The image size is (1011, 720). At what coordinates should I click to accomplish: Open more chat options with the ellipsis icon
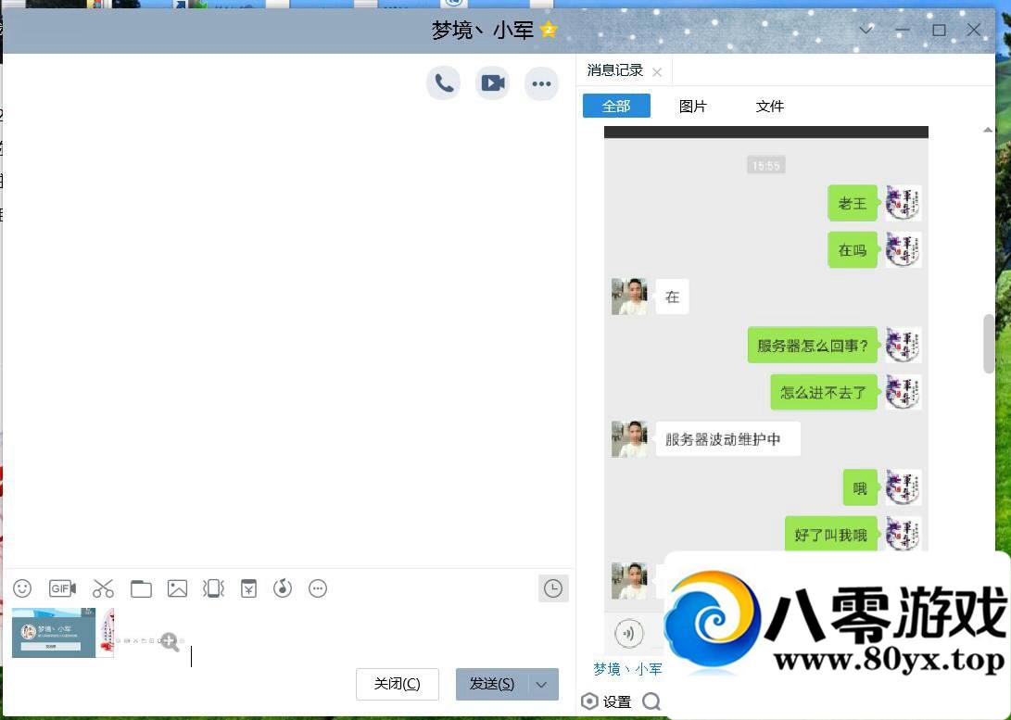[x=541, y=83]
